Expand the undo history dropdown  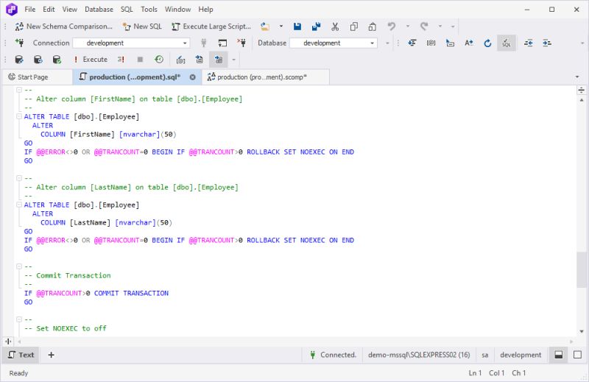[408, 26]
